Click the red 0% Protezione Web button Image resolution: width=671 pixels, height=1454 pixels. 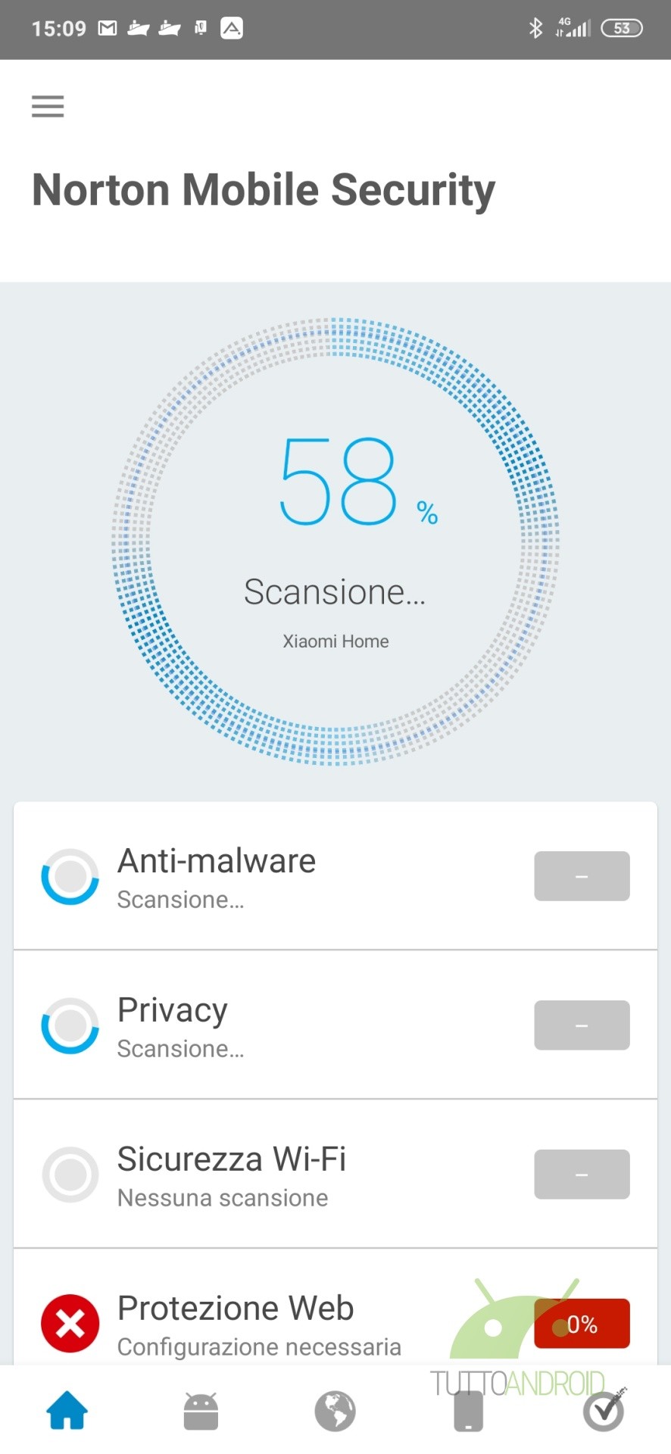tap(582, 1324)
